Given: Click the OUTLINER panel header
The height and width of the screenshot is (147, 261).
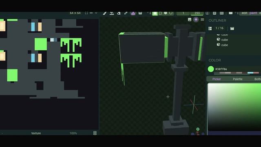Looking at the screenshot, I should 217,20.
